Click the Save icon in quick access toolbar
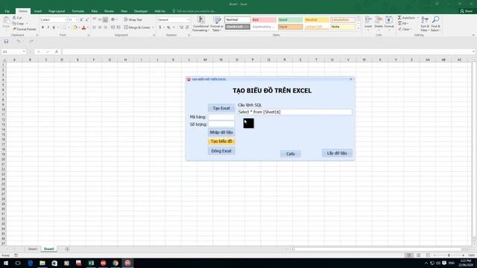 click(x=6, y=42)
